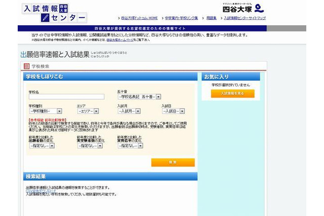Image resolution: width=324 pixels, height=216 pixels.
Task: Click the 四谷大塚 logo at top right
Action: click(x=243, y=8)
